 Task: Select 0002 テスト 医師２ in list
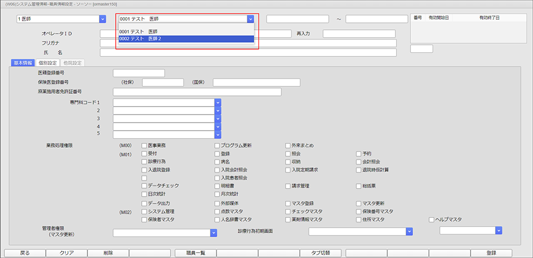pyautogui.click(x=186, y=39)
